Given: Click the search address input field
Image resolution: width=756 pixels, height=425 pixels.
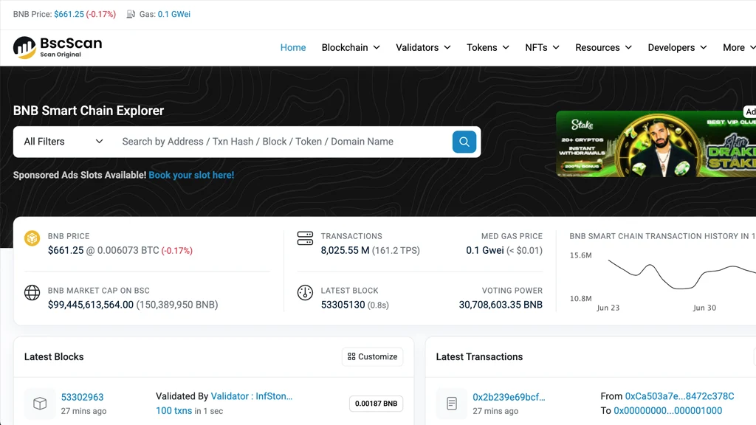Looking at the screenshot, I should [x=282, y=142].
